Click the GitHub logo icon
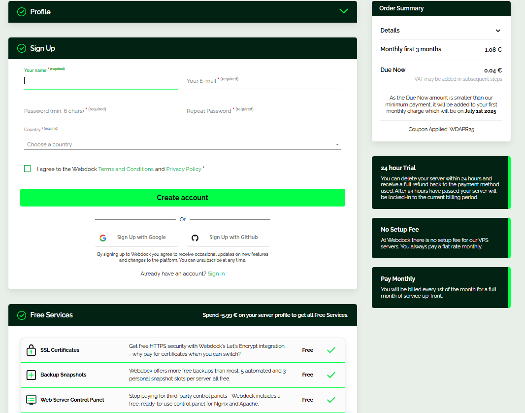Screen dimensions: 525x413 [195, 238]
